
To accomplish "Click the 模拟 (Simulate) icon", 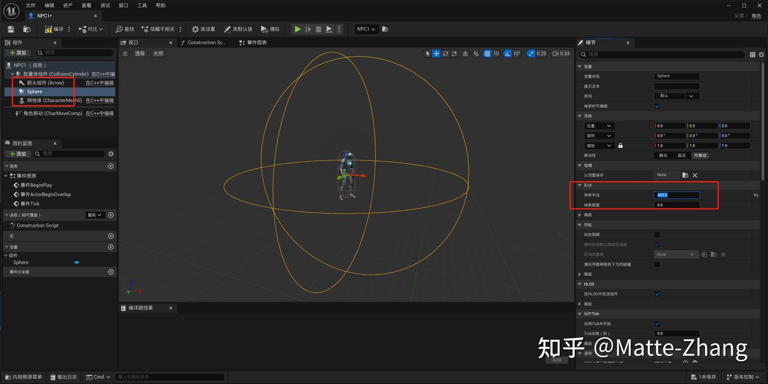I will click(x=264, y=29).
